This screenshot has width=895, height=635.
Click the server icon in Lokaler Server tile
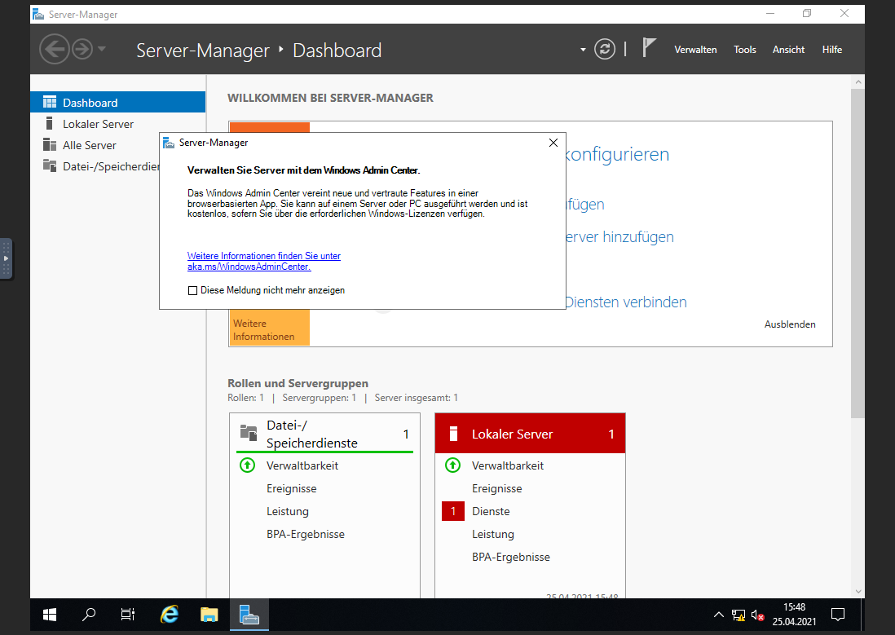(454, 434)
